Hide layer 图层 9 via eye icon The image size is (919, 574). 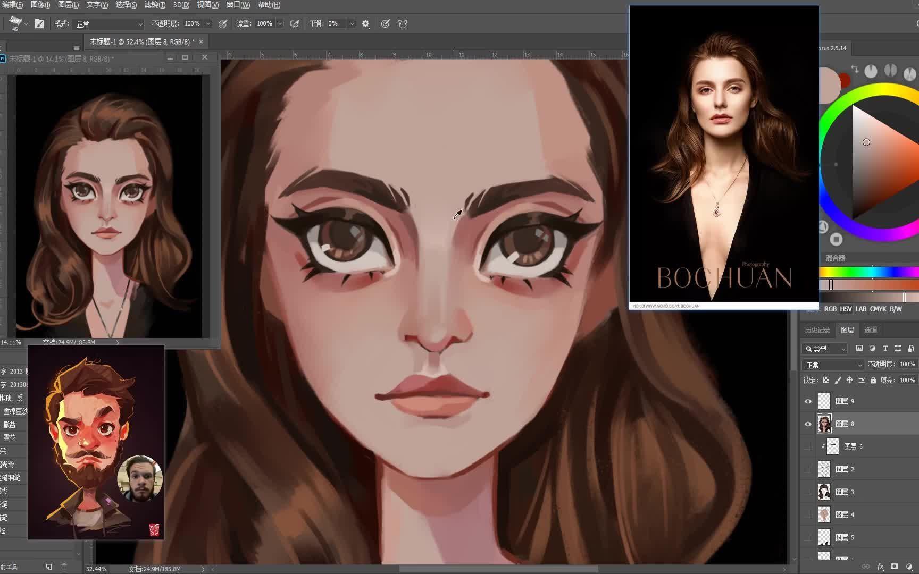[x=808, y=401]
